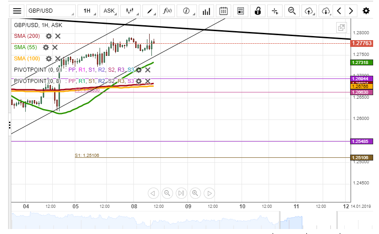This screenshot has width=379, height=234.
Task: Open the f(x) indicators menu
Action: [167, 11]
